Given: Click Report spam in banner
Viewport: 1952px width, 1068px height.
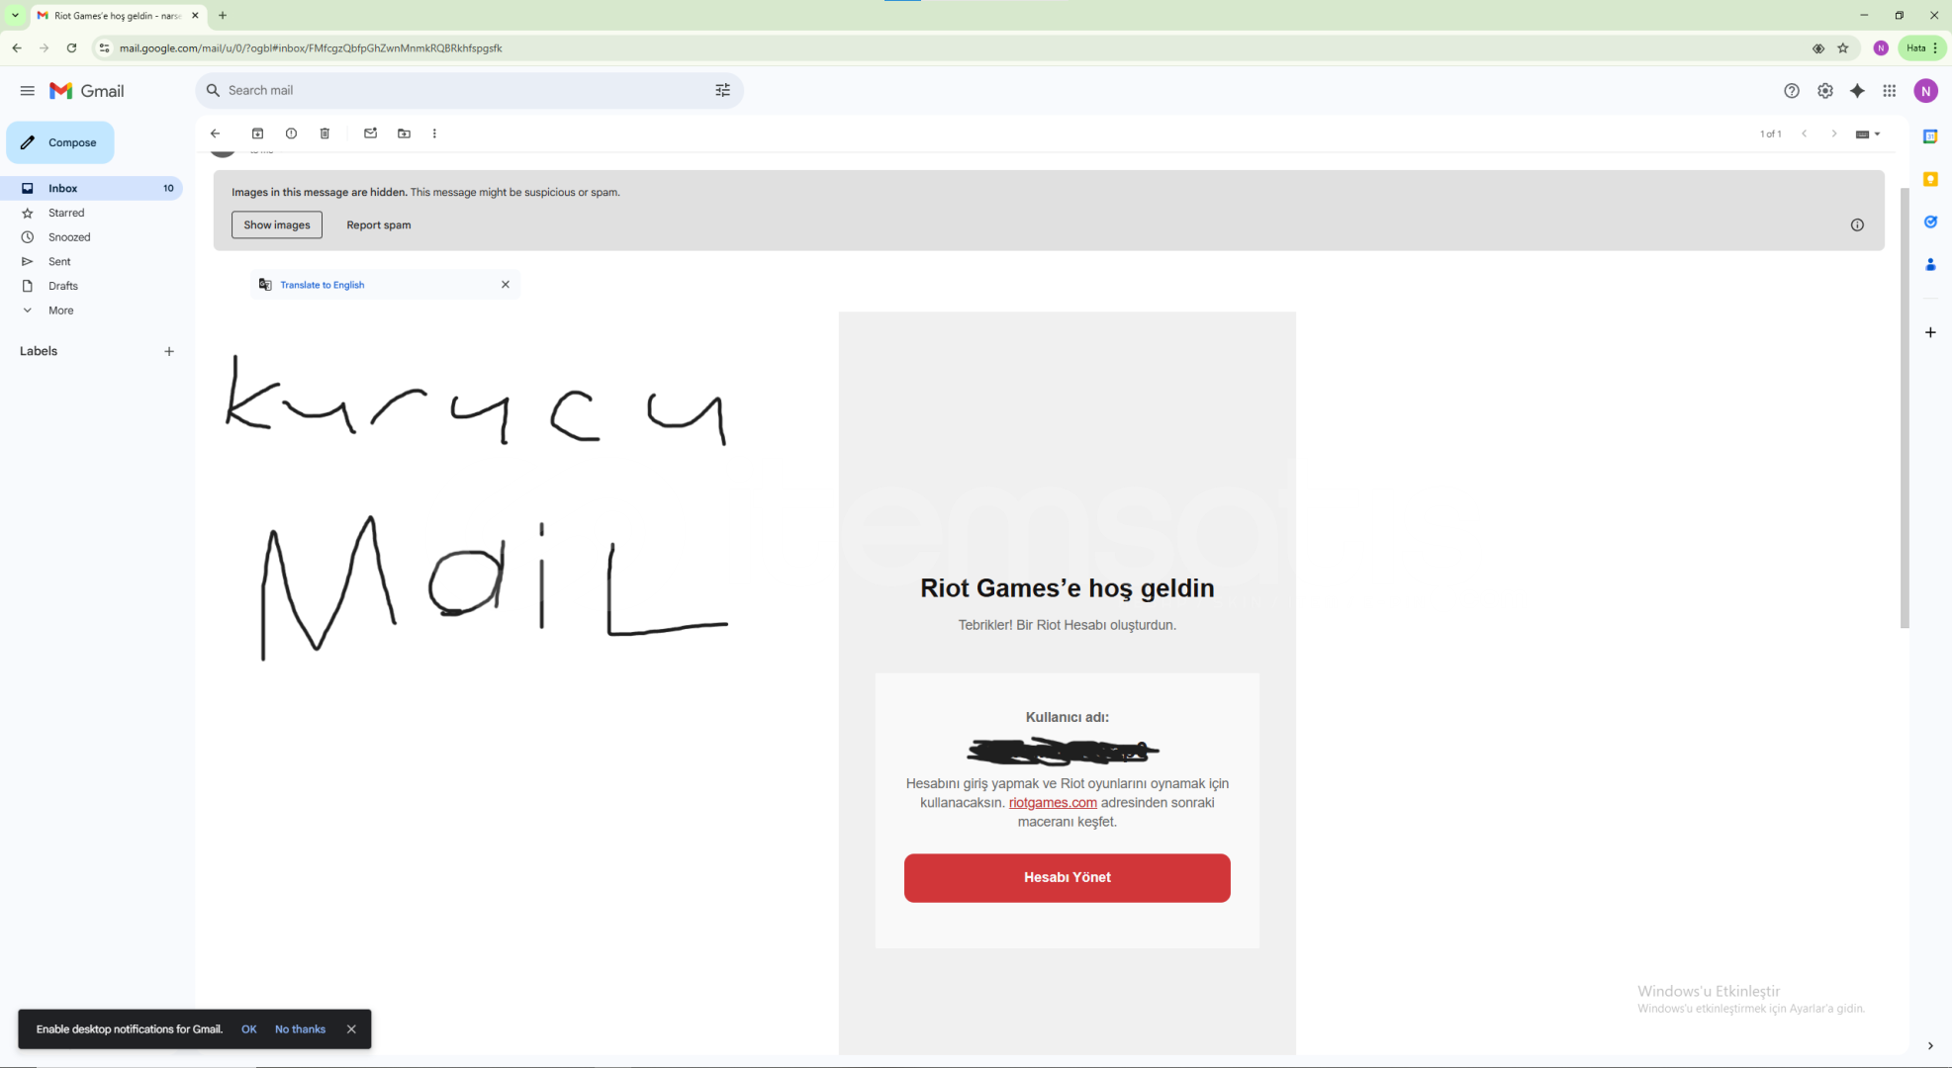Looking at the screenshot, I should (378, 224).
